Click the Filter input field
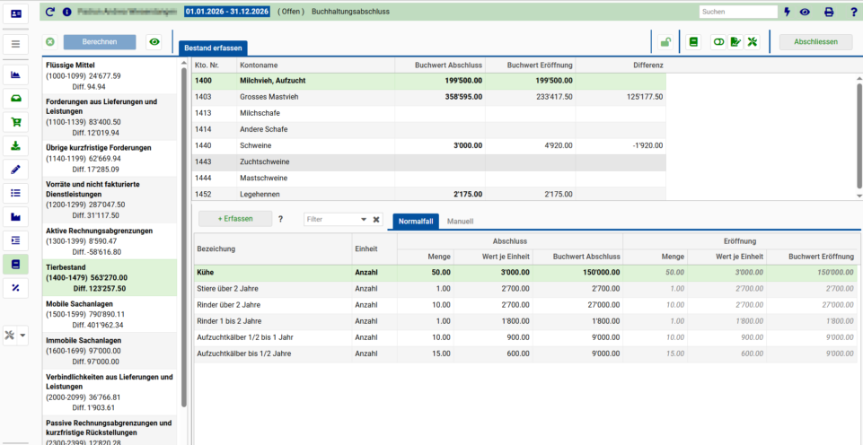The height and width of the screenshot is (445, 863). tap(332, 219)
